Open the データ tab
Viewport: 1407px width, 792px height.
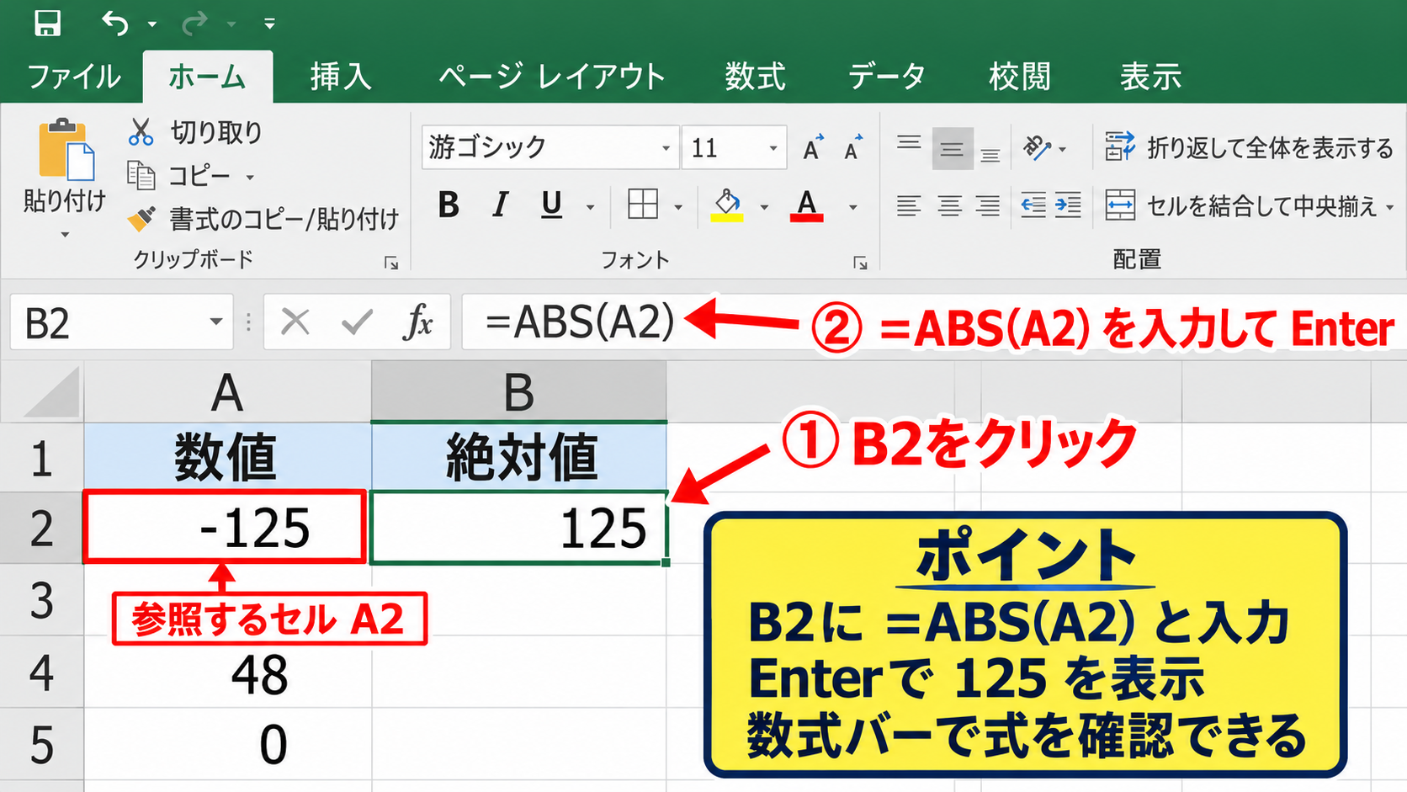[886, 77]
